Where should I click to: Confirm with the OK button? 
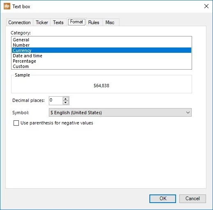coord(163,199)
